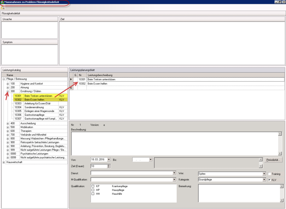Expand the 100 Hygiene und Komfort node
Image resolution: width=286 pixels, height=209 pixels.
(x=8, y=84)
